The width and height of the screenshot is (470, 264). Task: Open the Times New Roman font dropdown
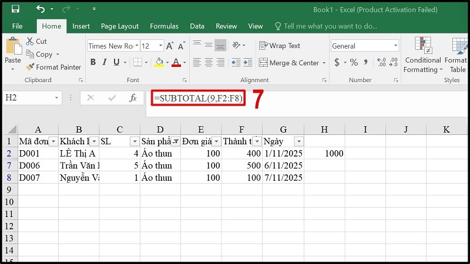(137, 46)
